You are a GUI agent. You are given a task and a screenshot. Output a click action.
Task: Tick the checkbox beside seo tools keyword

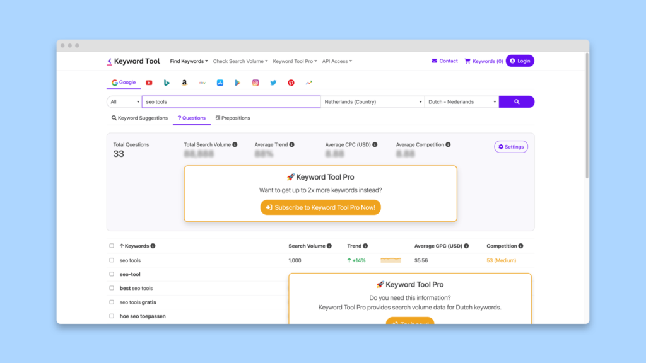point(112,260)
